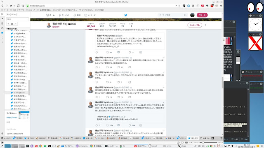Like the Reuters quote tweet
The image size is (264, 148).
[x=130, y=125]
